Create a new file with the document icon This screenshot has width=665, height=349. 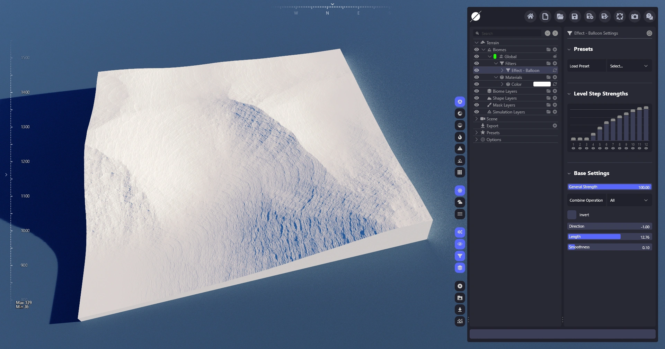(x=545, y=16)
